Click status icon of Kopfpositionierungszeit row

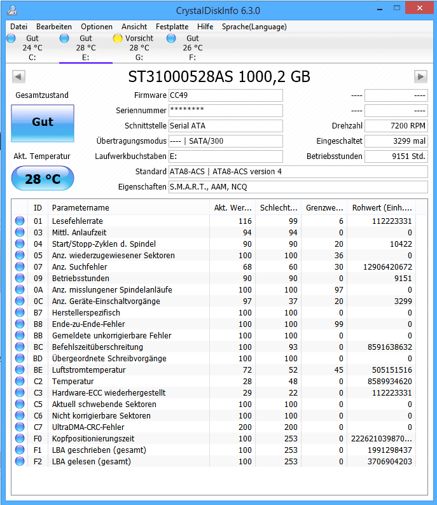(x=20, y=438)
